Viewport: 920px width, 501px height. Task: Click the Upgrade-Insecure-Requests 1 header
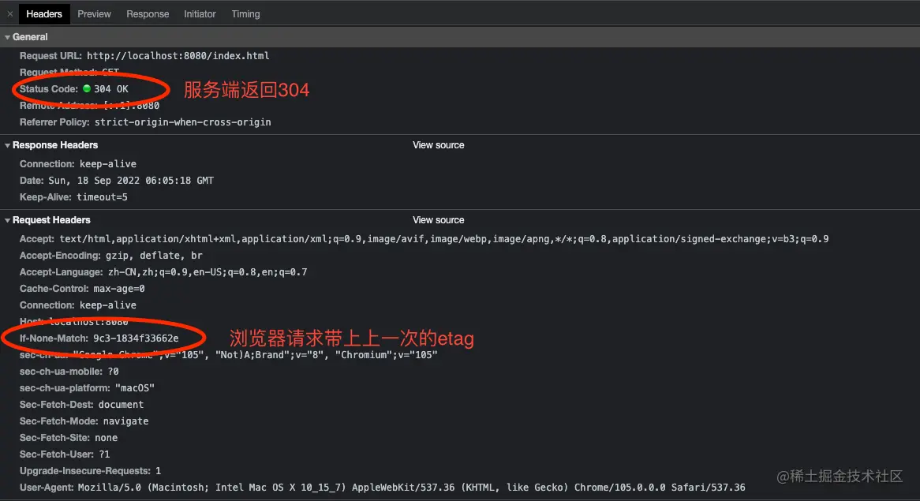coord(91,471)
